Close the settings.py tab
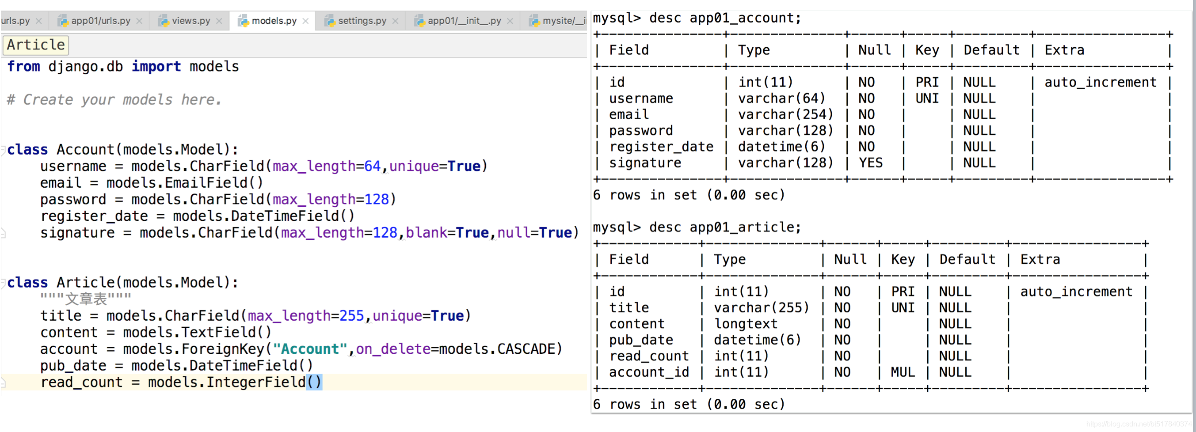This screenshot has width=1196, height=432. [395, 21]
